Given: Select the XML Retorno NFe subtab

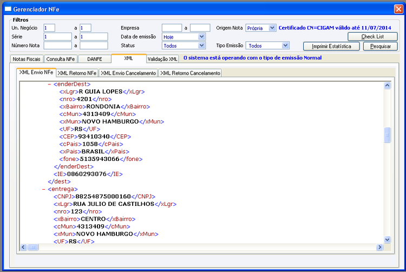Looking at the screenshot, I should coord(77,73).
